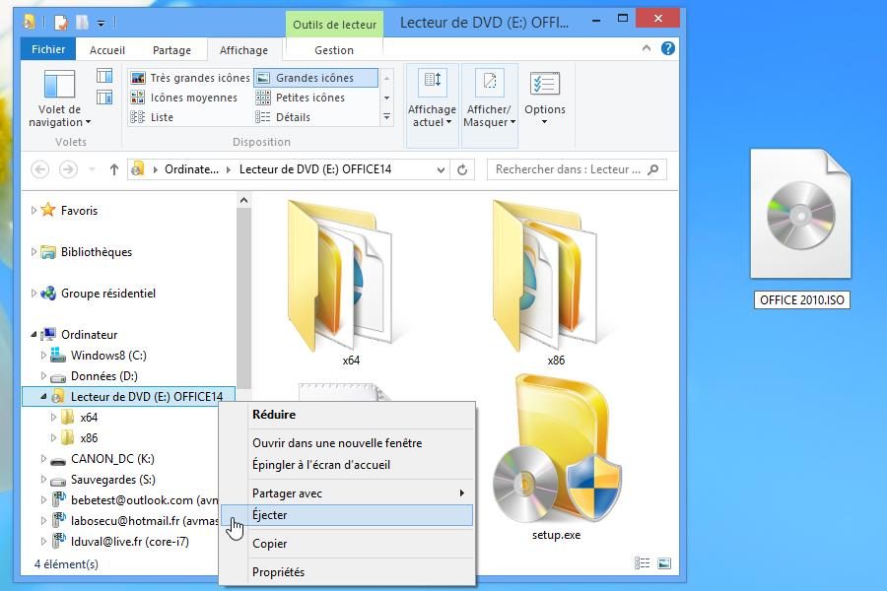Open the address bar history dropdown
Screen dimensions: 887x591
point(441,169)
